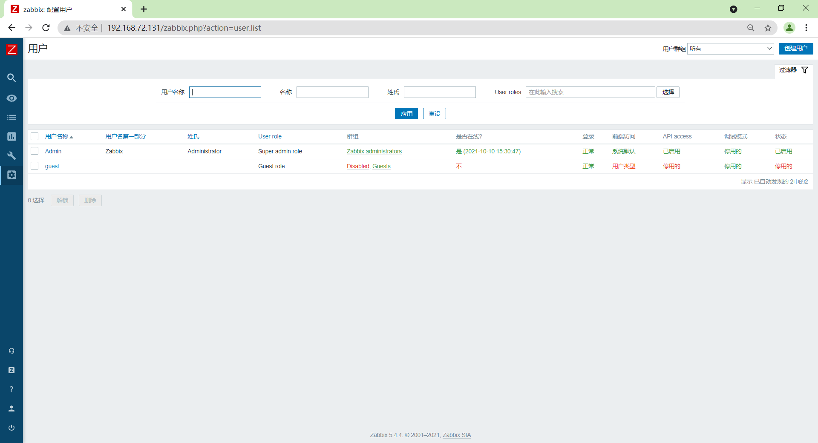The height and width of the screenshot is (443, 818).
Task: Sort by first name column header
Action: (126, 136)
